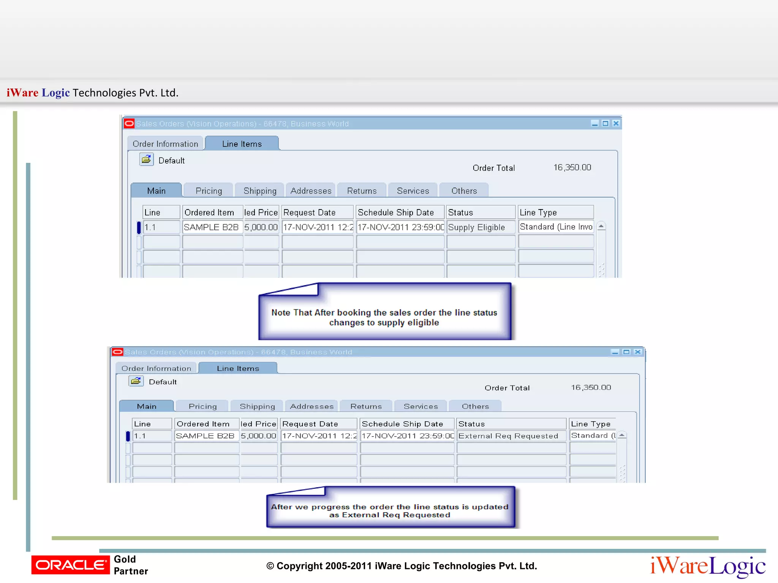Select Line Items tab in lower window

238,368
